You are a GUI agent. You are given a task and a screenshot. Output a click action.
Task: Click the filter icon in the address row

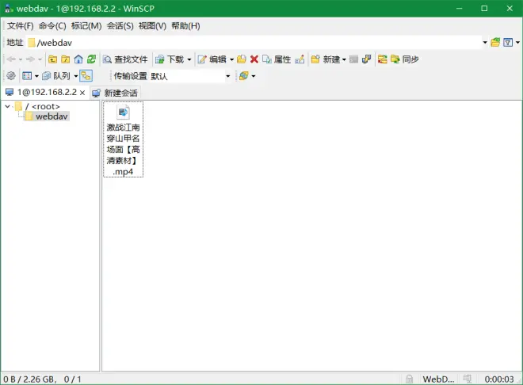coord(508,42)
